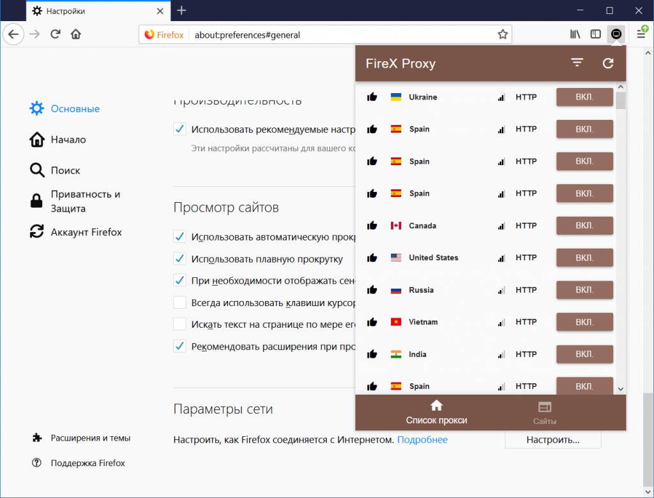The height and width of the screenshot is (498, 654).
Task: Check 'Искать текст на странице по мере…' box
Action: click(179, 324)
